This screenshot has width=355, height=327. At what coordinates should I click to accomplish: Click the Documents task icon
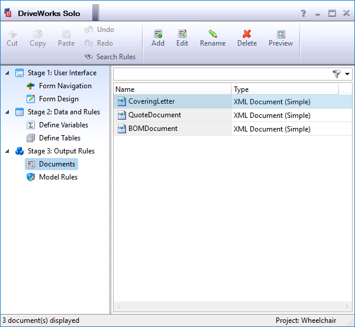tap(31, 164)
